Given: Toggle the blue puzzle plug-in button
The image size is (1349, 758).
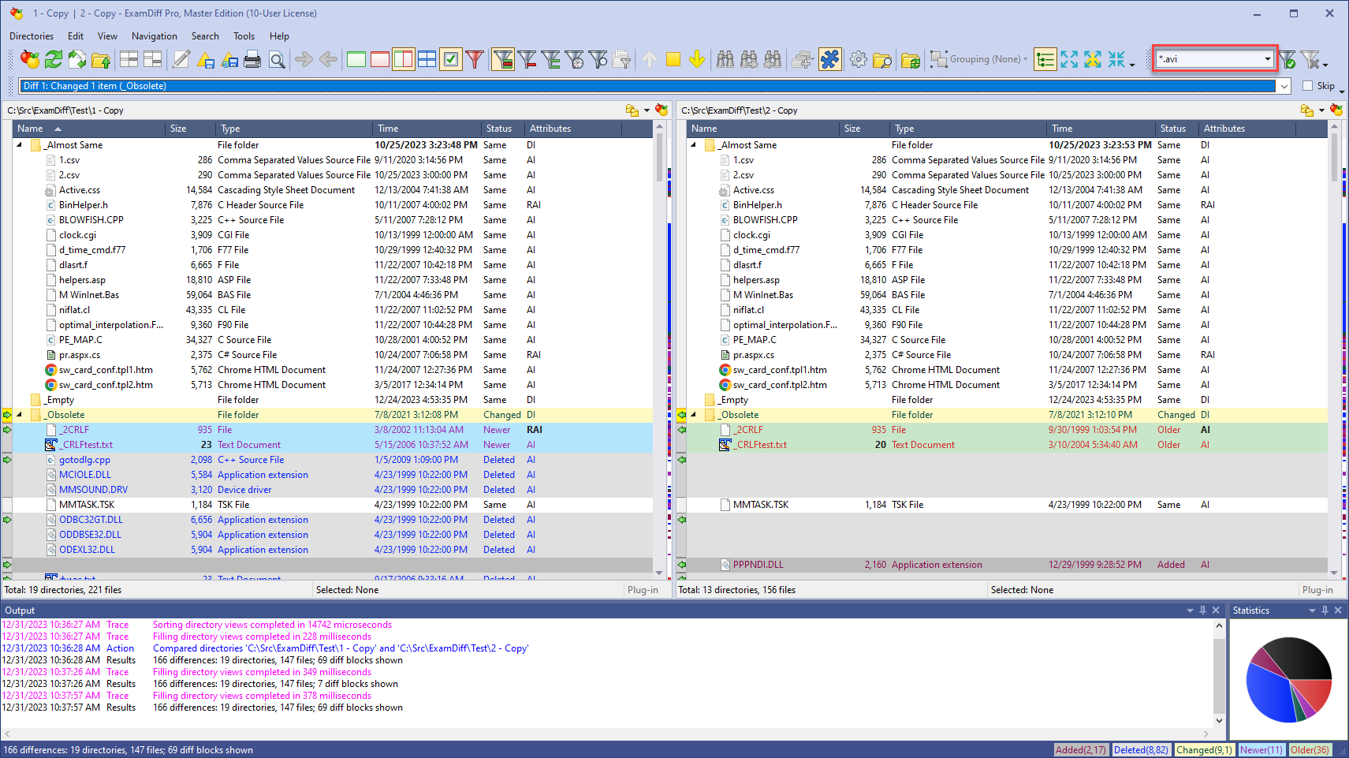Looking at the screenshot, I should click(x=830, y=59).
